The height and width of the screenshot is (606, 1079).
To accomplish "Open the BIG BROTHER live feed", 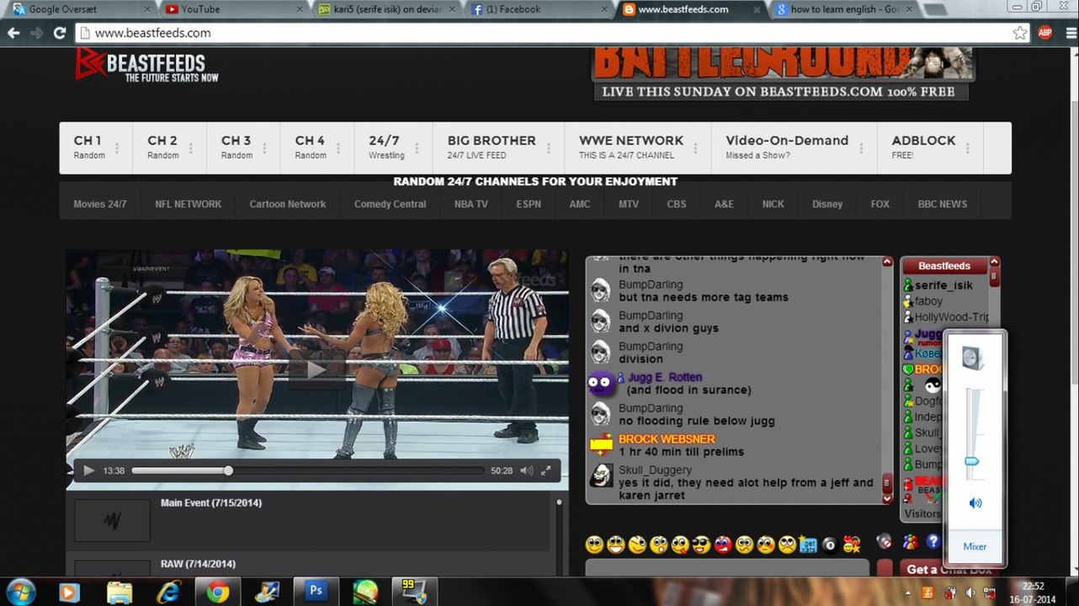I will pos(498,147).
